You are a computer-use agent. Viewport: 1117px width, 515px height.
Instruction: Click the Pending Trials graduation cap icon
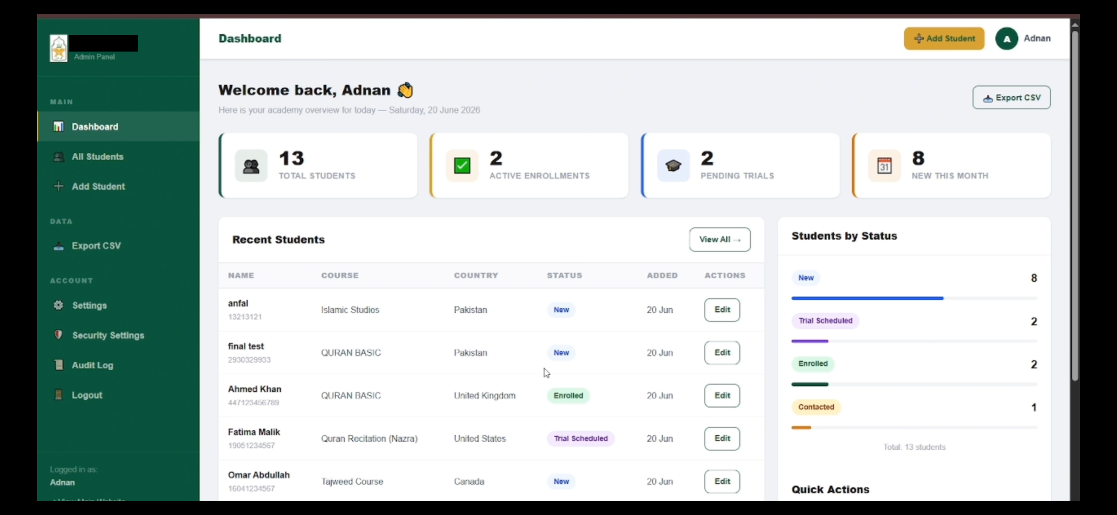point(673,166)
